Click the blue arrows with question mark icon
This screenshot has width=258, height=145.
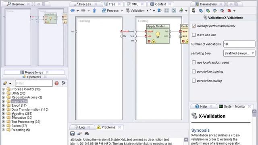[160, 10]
